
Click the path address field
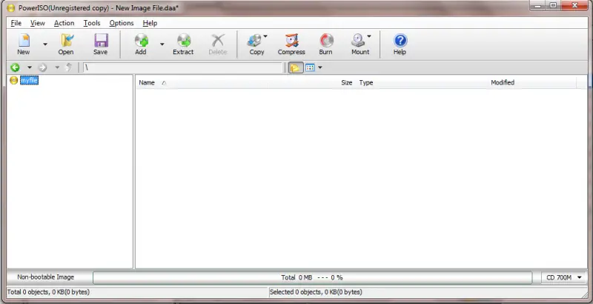182,67
